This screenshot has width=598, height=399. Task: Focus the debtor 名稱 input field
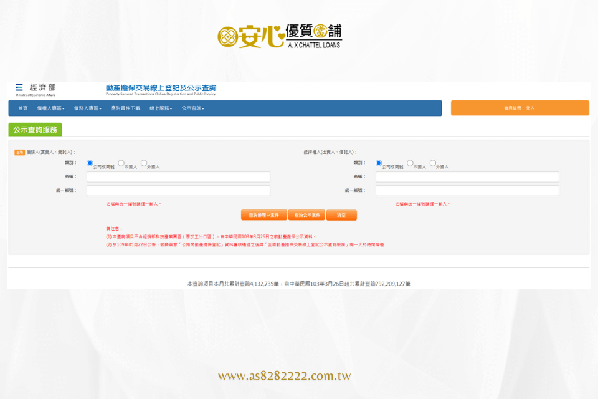coord(179,177)
